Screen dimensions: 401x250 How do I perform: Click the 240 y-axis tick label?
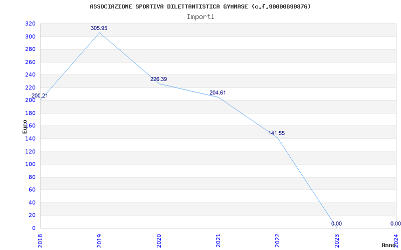click(30, 75)
